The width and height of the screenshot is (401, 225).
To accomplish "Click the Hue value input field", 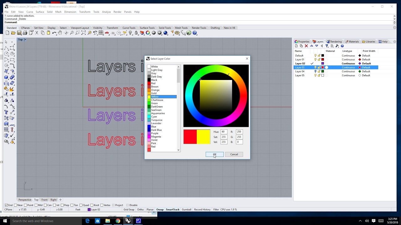I will (224, 132).
